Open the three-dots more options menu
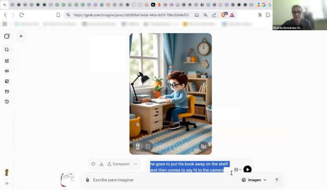327x190 pixels. coord(135,164)
